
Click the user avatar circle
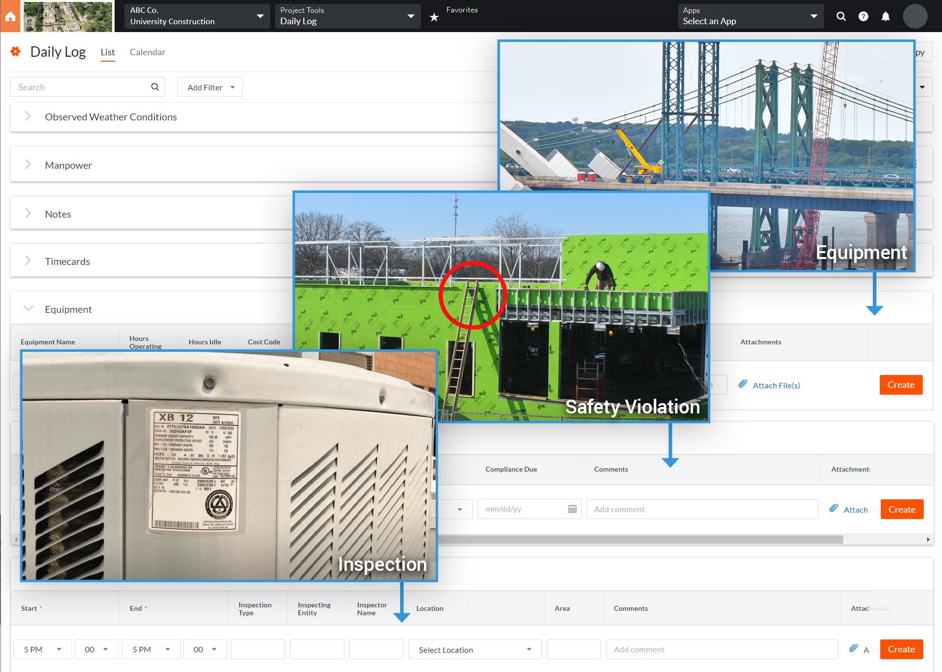(915, 16)
